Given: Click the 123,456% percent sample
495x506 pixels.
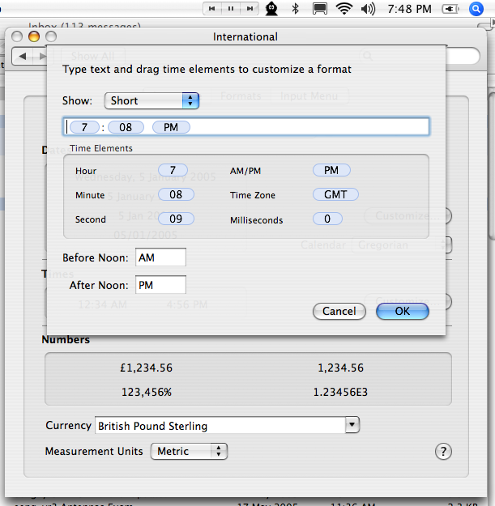Looking at the screenshot, I should [x=147, y=392].
